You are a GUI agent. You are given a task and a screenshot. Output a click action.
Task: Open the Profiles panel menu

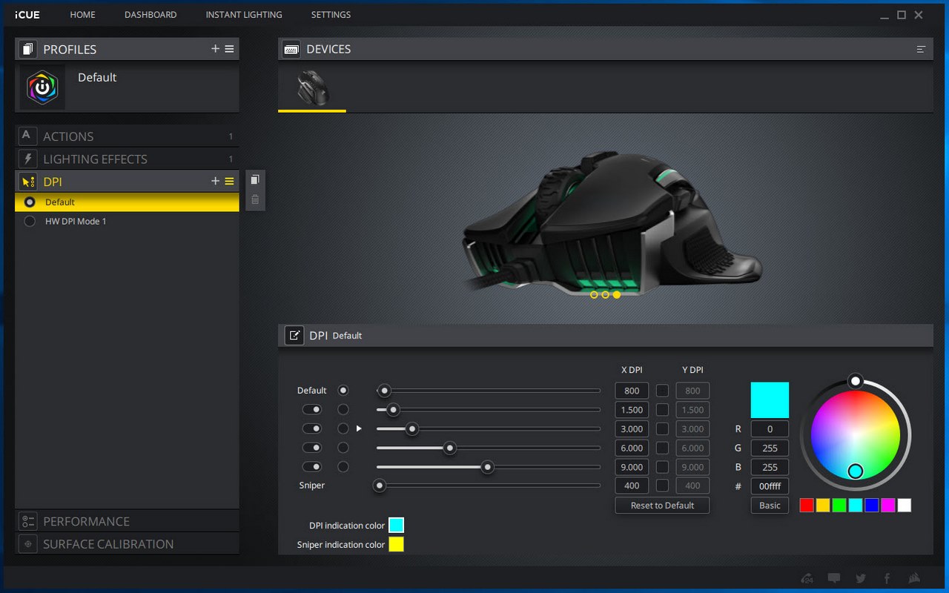[230, 49]
